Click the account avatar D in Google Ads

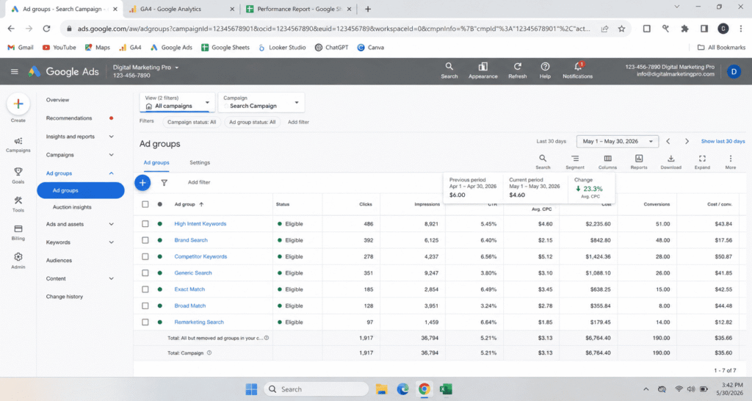pyautogui.click(x=734, y=71)
